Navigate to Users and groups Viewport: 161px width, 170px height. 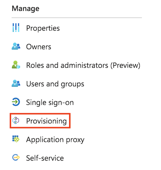tap(55, 84)
